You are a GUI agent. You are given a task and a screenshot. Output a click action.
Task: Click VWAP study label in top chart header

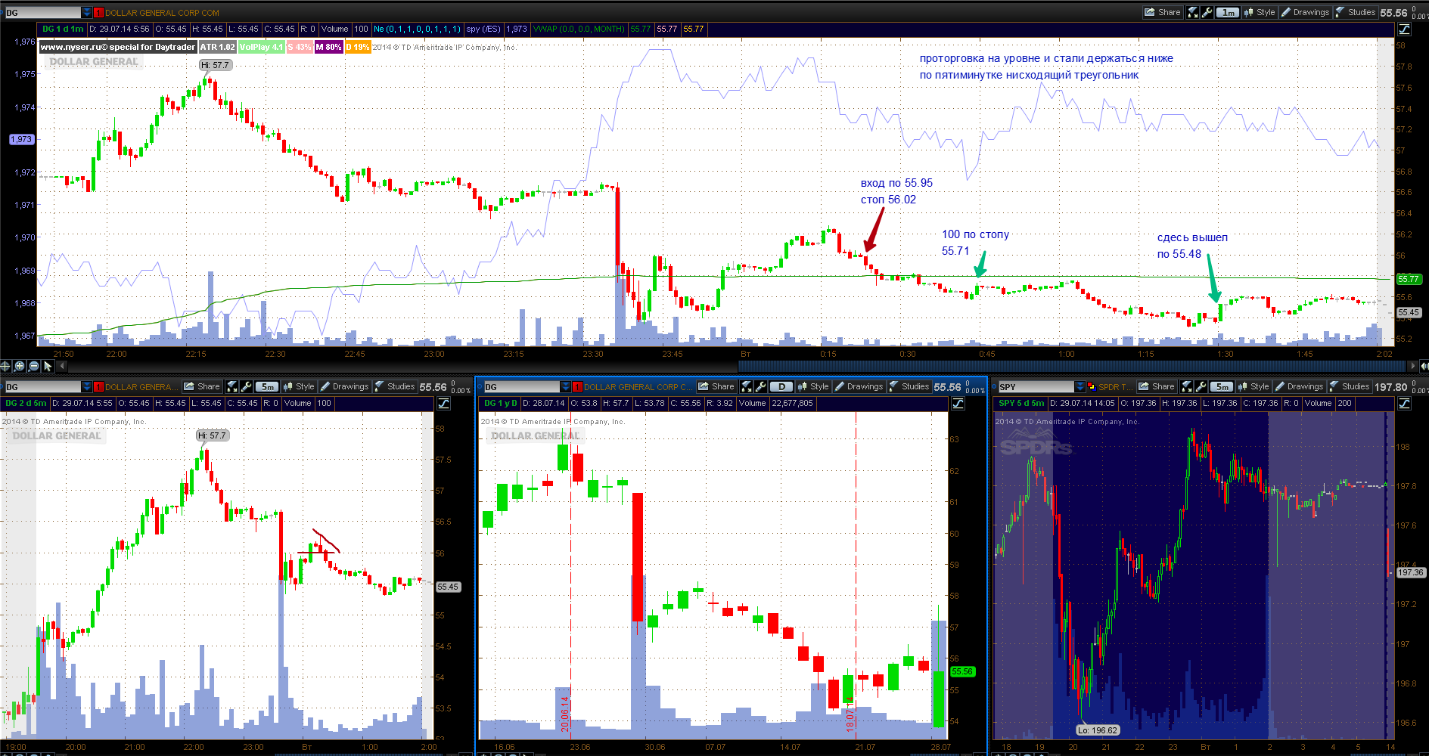coord(579,29)
